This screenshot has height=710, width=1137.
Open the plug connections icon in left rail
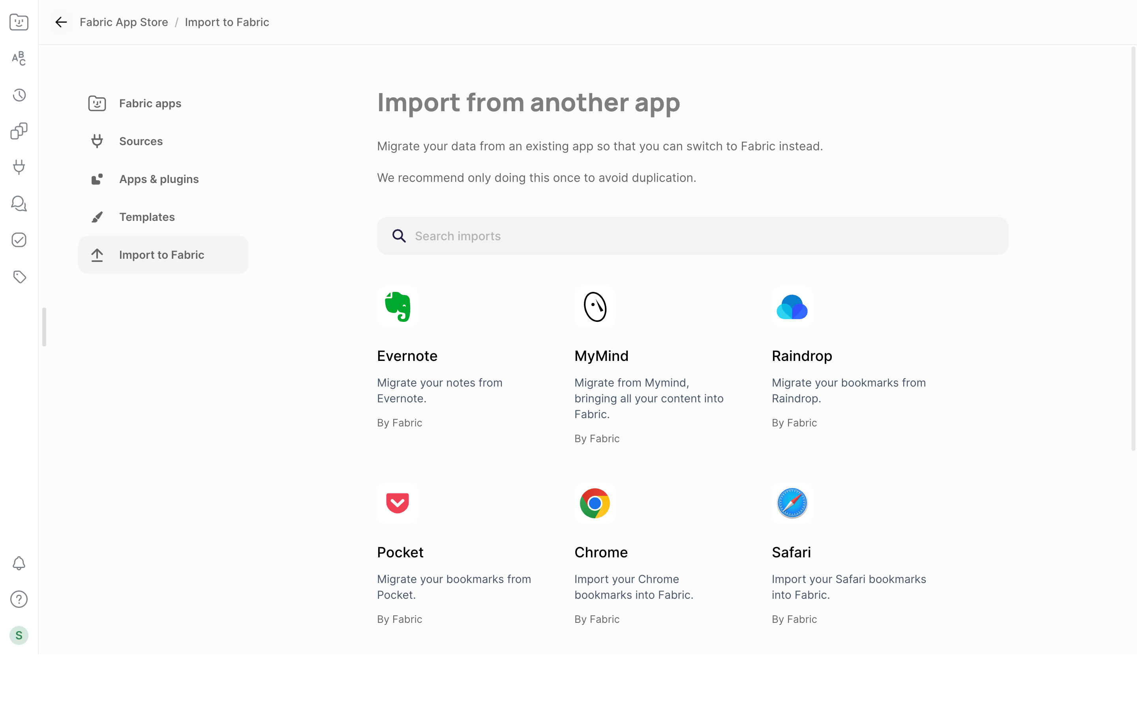click(19, 167)
